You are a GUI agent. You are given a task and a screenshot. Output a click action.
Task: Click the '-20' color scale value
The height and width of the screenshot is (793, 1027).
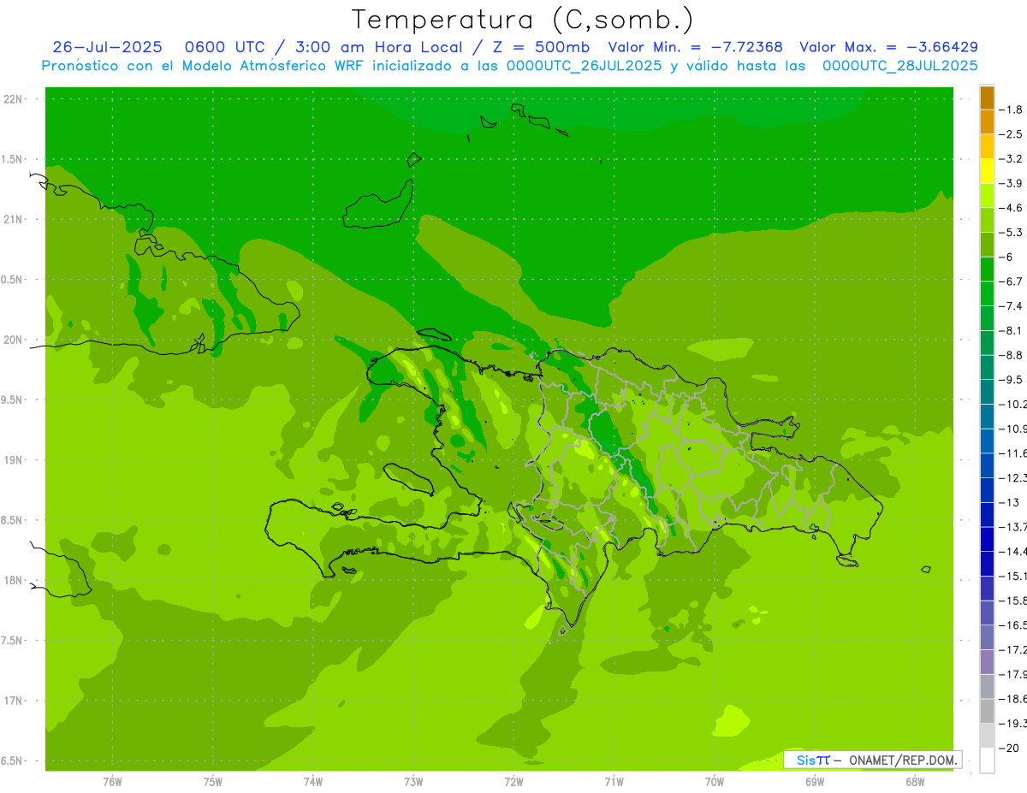(x=1009, y=748)
